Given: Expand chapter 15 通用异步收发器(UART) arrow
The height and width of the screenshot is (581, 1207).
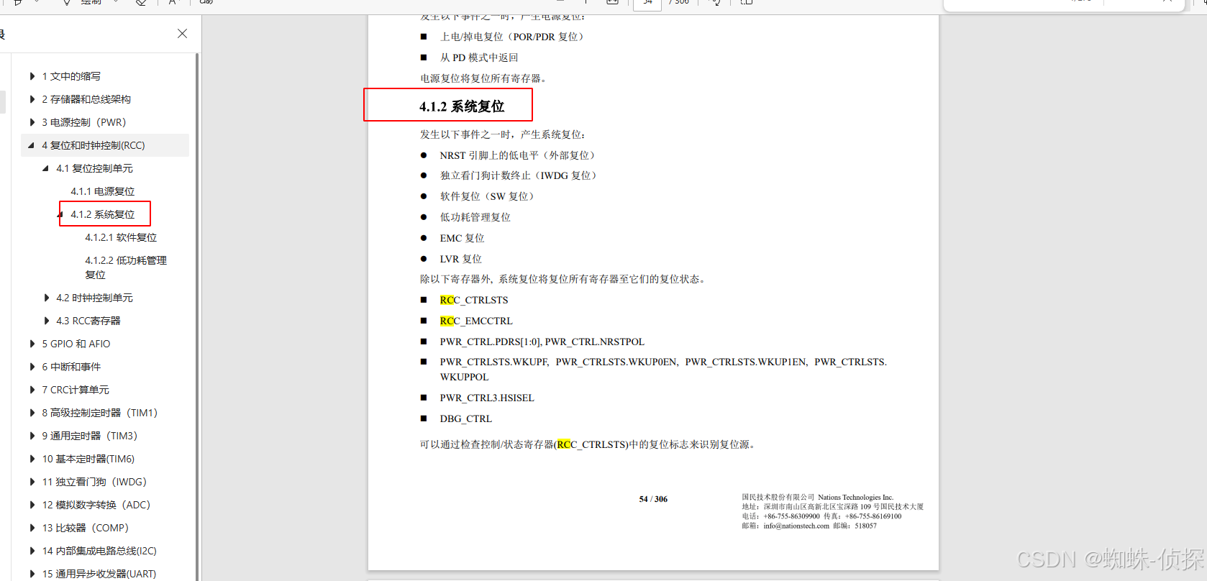Looking at the screenshot, I should tap(32, 574).
